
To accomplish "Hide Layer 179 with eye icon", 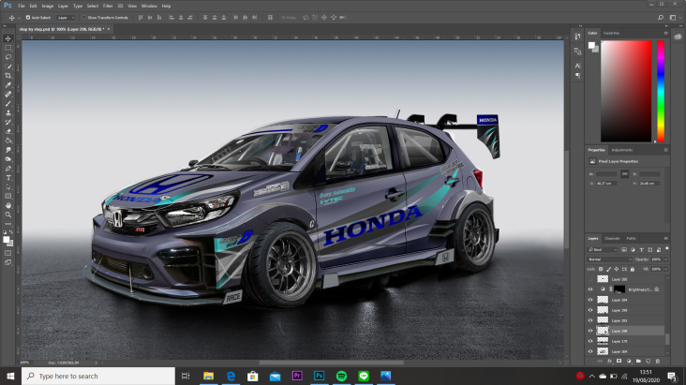I will (x=590, y=341).
